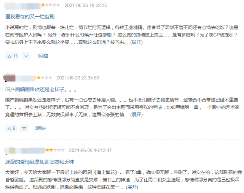Click the two-star rating on third review

[55, 150]
